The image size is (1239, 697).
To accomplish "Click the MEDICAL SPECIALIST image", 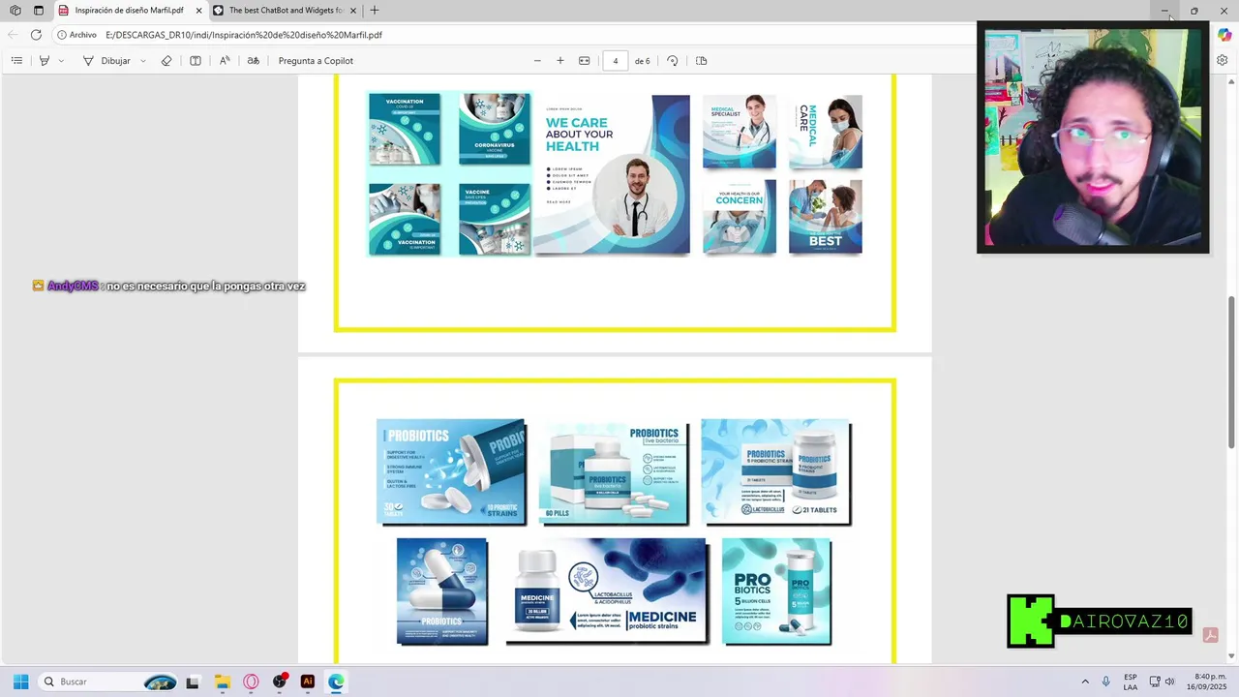I will [x=740, y=132].
